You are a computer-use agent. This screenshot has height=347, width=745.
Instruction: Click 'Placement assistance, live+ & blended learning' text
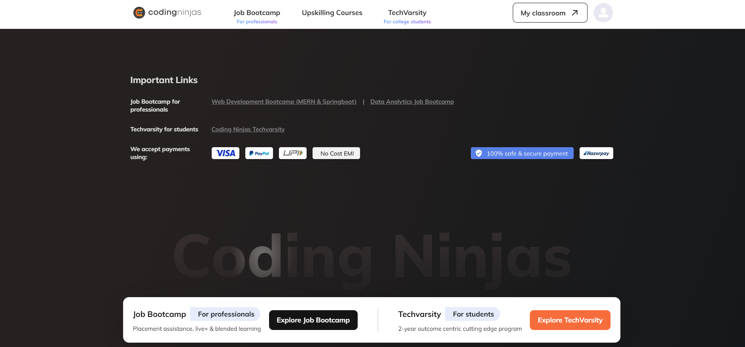click(x=197, y=329)
